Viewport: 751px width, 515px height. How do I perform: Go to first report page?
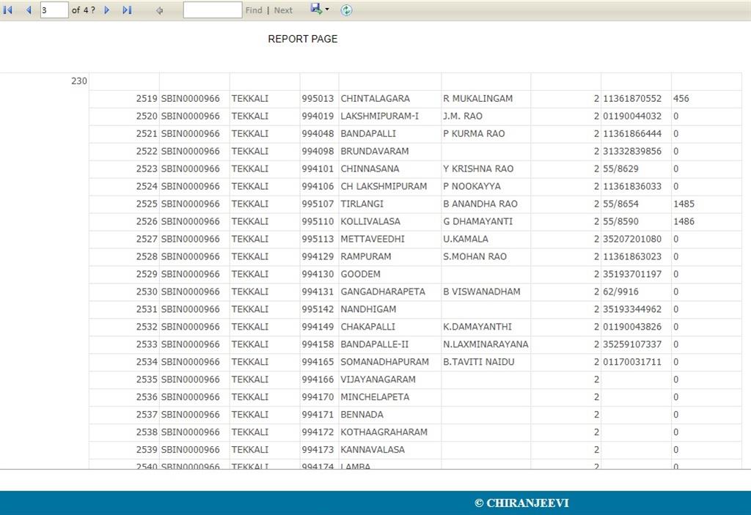[7, 10]
